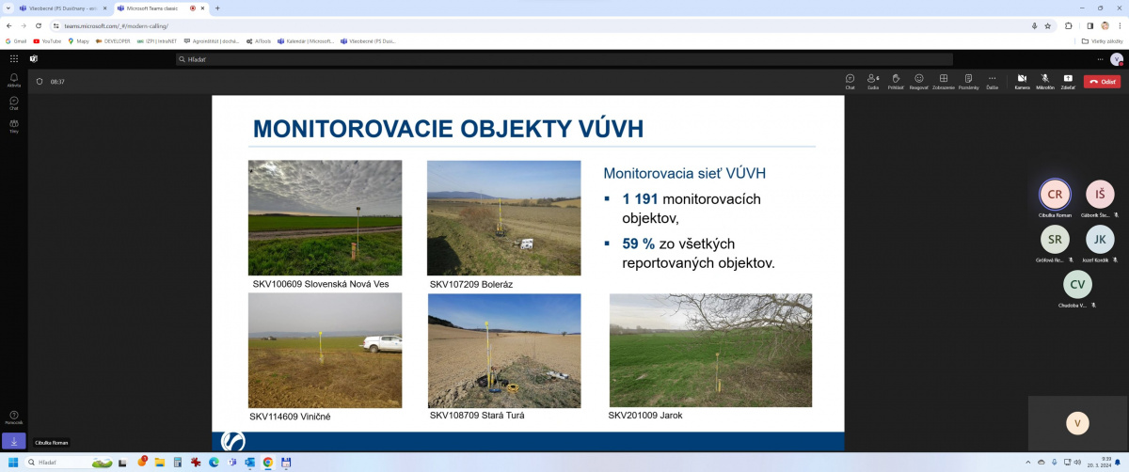The width and height of the screenshot is (1129, 472).
Task: Bookmark this page with star icon
Action: click(1047, 26)
